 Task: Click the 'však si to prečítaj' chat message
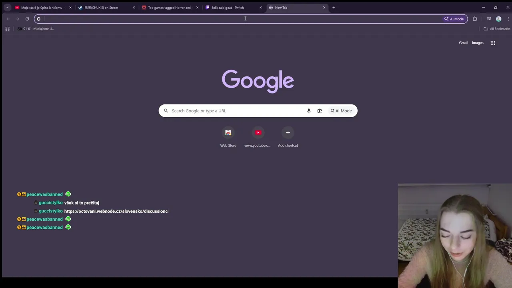coord(82,203)
